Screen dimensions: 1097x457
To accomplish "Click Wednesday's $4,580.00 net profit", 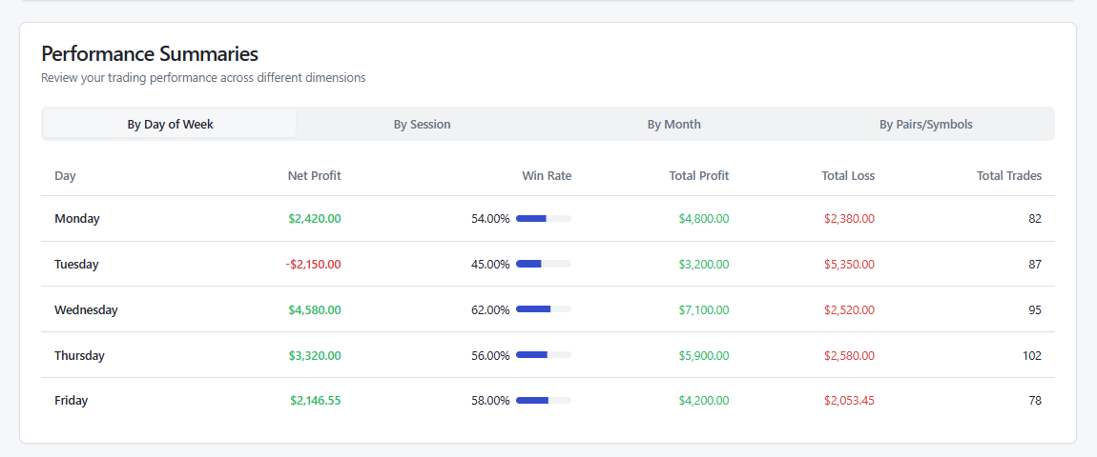I will (x=314, y=310).
